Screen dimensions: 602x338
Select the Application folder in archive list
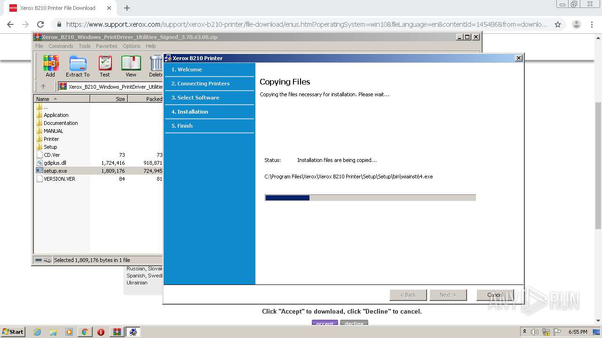pyautogui.click(x=56, y=115)
